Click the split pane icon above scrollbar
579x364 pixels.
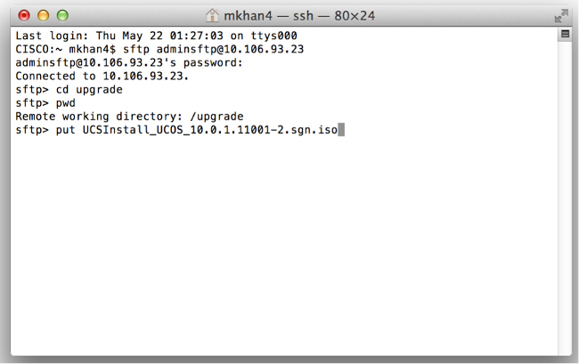[565, 34]
